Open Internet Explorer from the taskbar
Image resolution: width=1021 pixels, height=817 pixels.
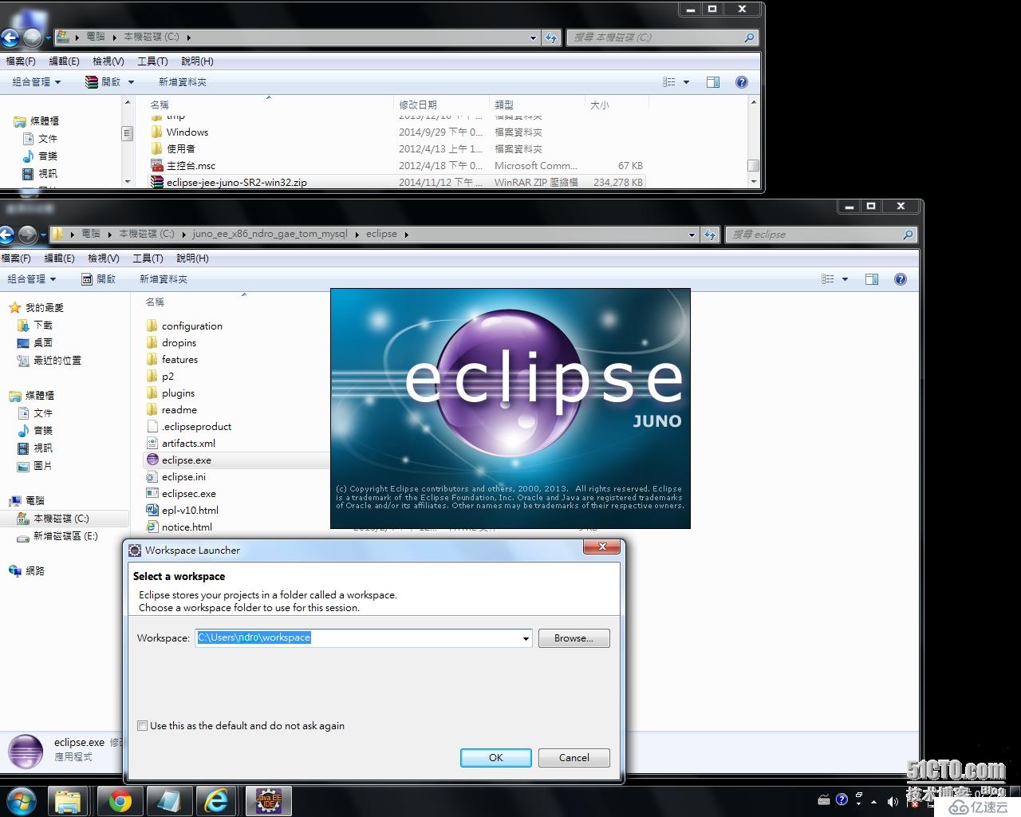(x=216, y=801)
